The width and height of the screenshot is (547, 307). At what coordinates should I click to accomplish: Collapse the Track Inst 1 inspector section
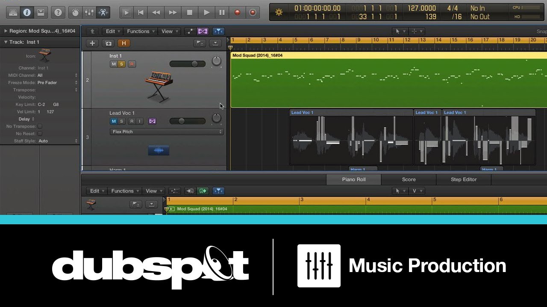pyautogui.click(x=6, y=42)
